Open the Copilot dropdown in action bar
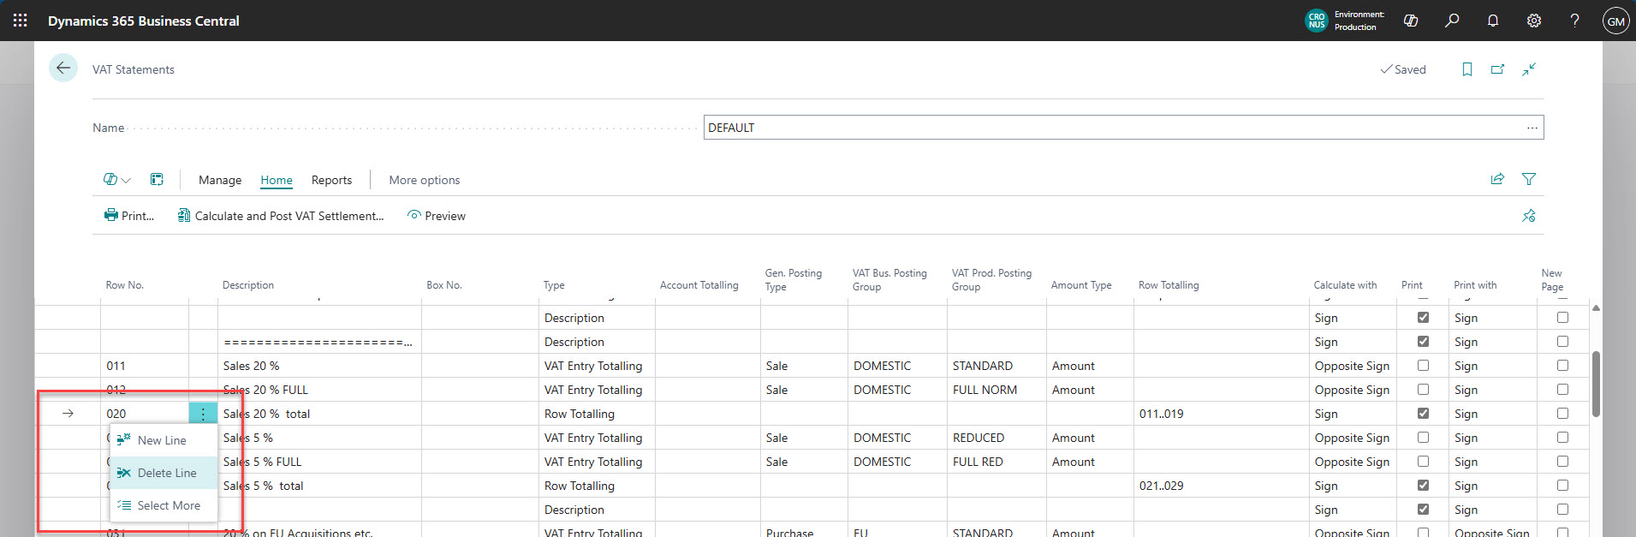 116,180
